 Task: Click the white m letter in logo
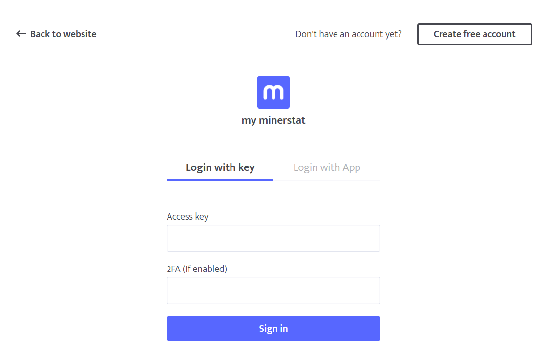click(273, 93)
